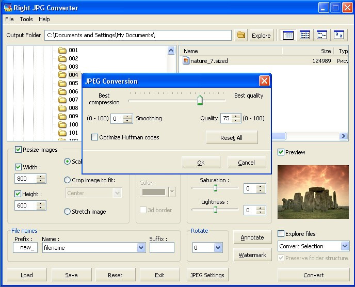The height and width of the screenshot is (287, 355).
Task: Select folder 008 in the tree
Action: [x=68, y=108]
